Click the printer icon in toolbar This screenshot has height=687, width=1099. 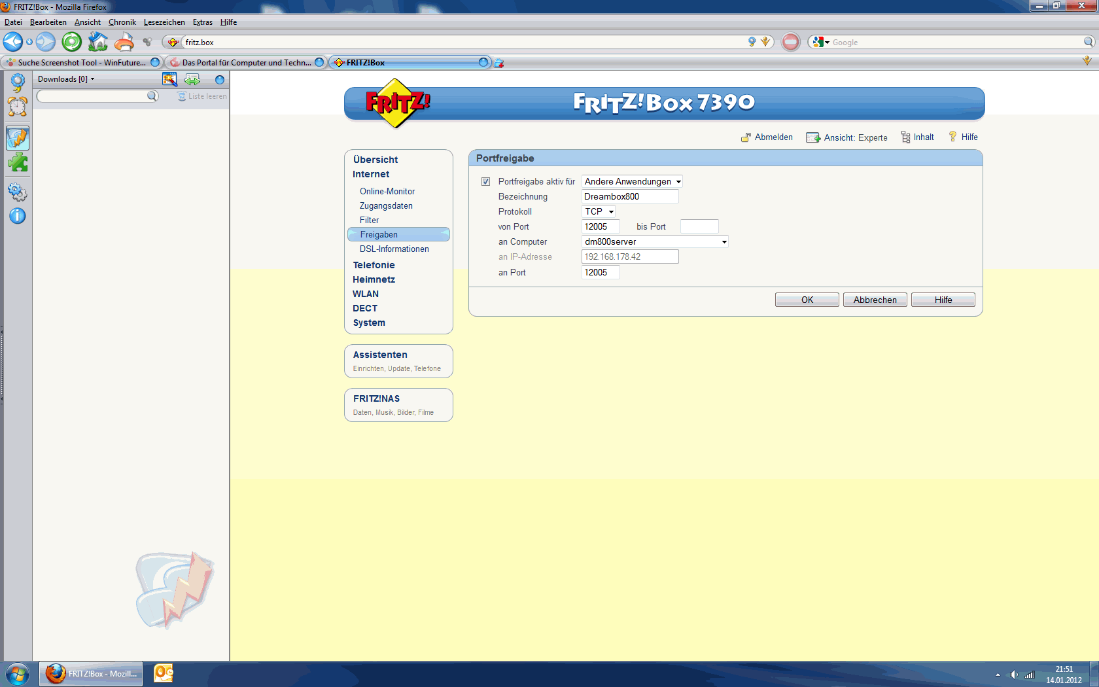124,42
